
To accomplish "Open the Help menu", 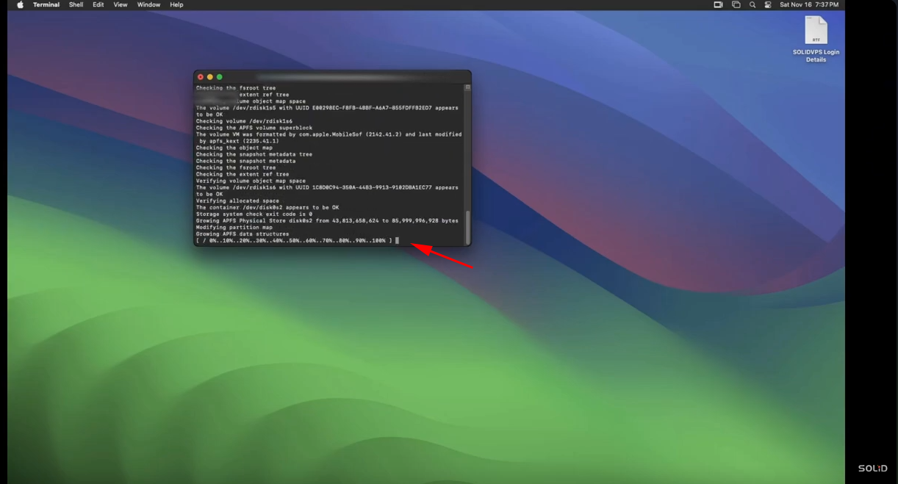I will [176, 4].
